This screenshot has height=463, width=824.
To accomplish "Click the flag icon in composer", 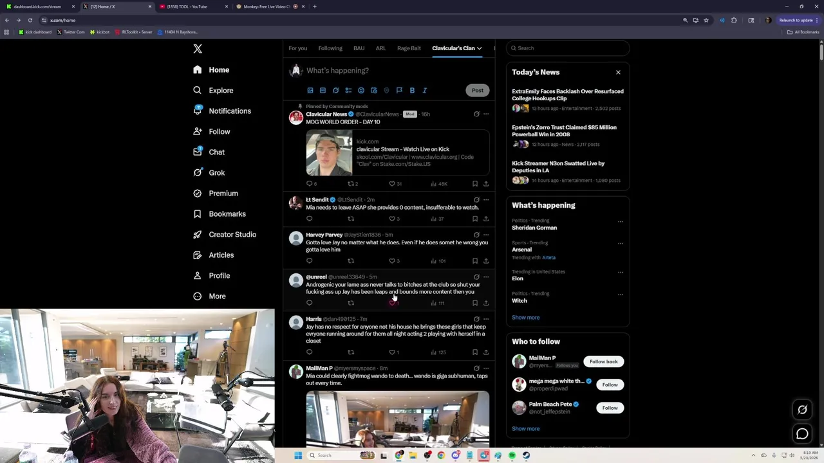I will click(x=399, y=91).
